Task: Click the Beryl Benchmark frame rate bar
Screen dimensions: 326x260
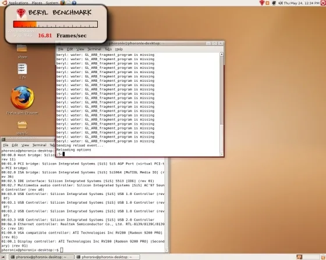Action: coord(55,24)
